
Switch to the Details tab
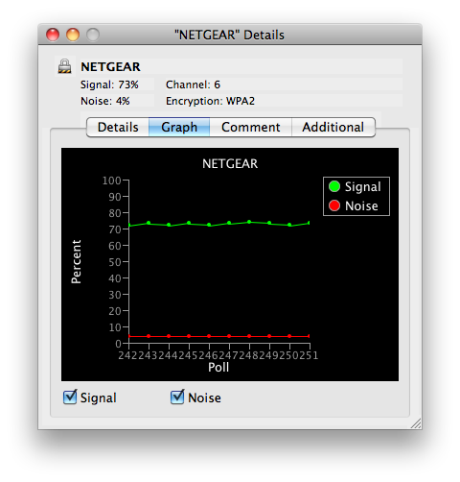click(x=118, y=127)
